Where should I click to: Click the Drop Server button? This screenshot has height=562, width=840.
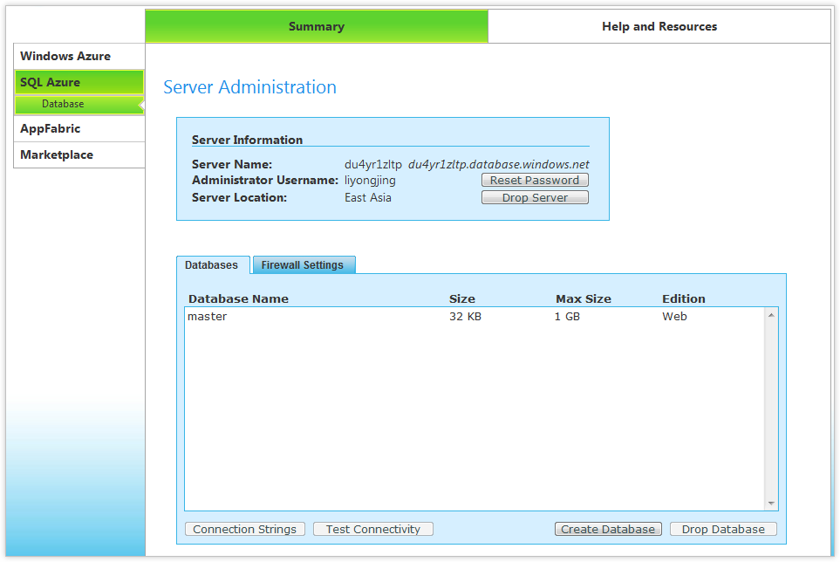(535, 197)
